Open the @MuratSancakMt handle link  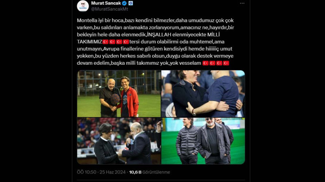[109, 9]
